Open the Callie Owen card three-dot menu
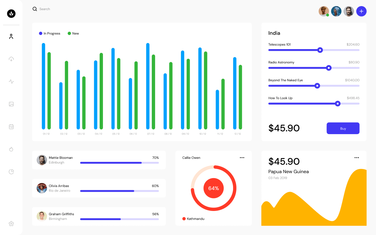 click(242, 157)
